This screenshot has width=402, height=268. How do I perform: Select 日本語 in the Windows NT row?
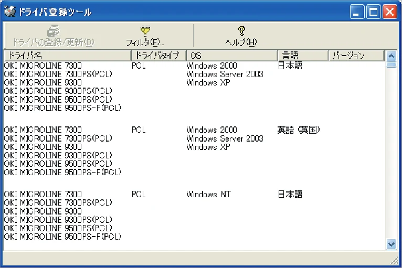290,195
